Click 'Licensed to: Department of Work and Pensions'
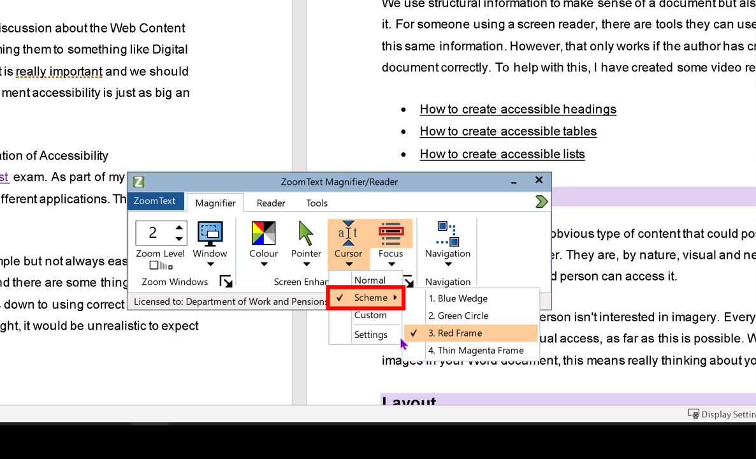Screen dimensions: 756x459 coord(231,302)
